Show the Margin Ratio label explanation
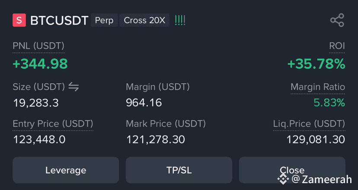Viewport: 358px width, 190px height. [318, 87]
